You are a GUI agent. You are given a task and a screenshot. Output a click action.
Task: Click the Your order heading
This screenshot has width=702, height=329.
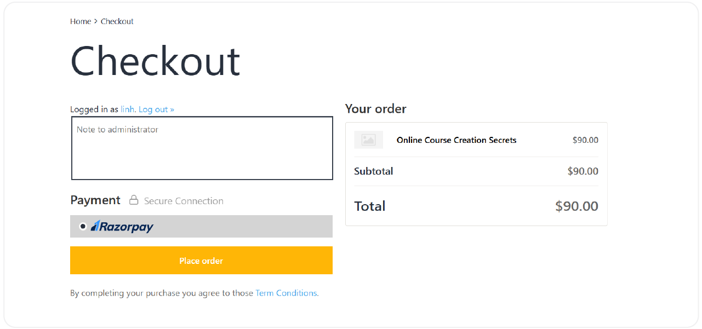pyautogui.click(x=375, y=109)
